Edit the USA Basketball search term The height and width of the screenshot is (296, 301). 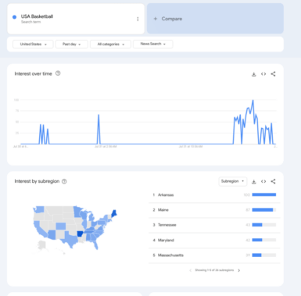pos(37,16)
